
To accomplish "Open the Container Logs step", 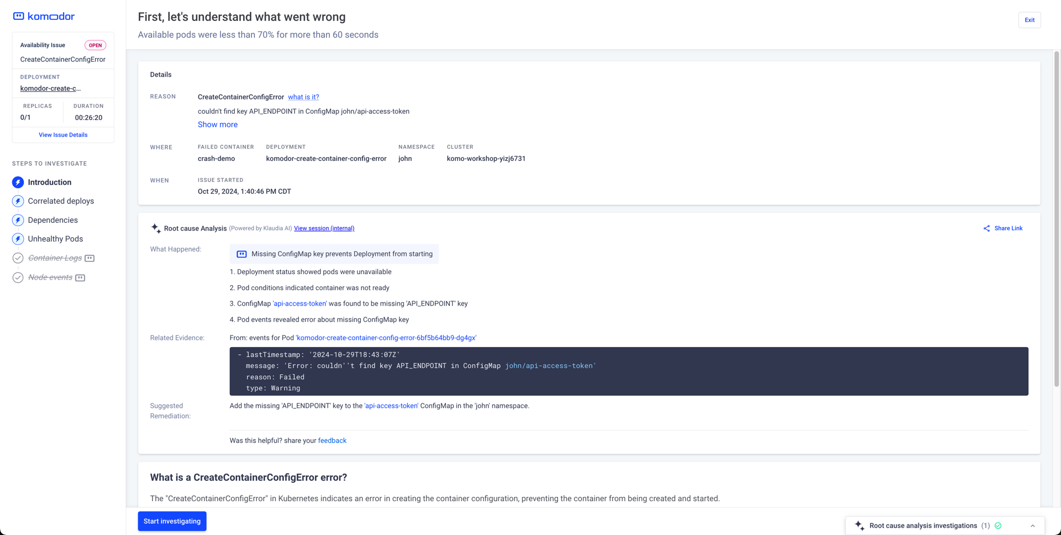I will coord(55,258).
